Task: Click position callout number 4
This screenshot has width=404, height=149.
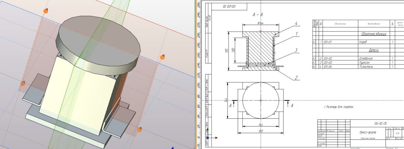Action: pos(296,23)
